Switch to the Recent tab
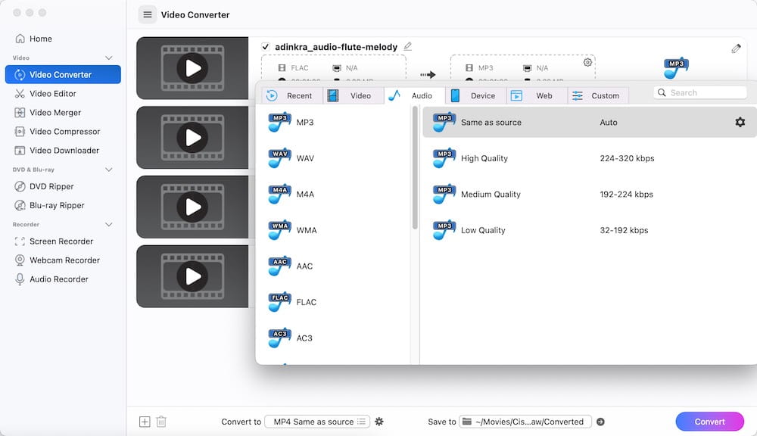The width and height of the screenshot is (757, 436). point(291,95)
